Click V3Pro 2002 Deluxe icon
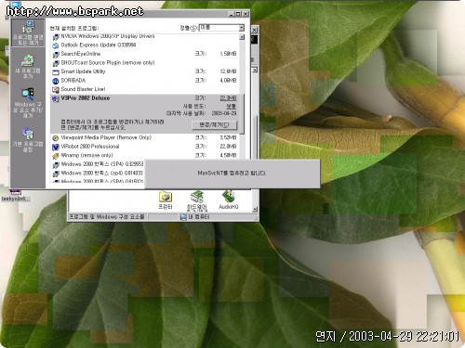Screen dimensions: 465x348 [56, 98]
